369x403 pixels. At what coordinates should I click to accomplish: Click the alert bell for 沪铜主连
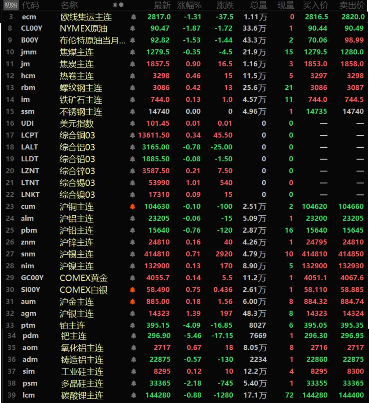tap(133, 207)
